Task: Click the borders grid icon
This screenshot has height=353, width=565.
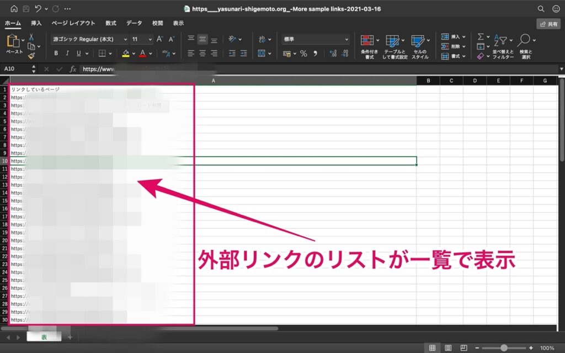Action: 102,54
